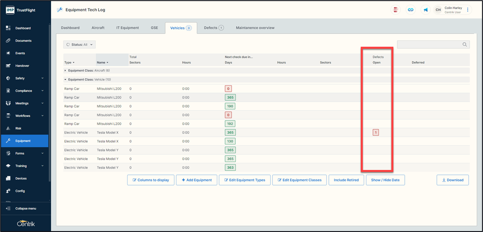
Task: Switch to the Aircraft tab
Action: [x=98, y=28]
